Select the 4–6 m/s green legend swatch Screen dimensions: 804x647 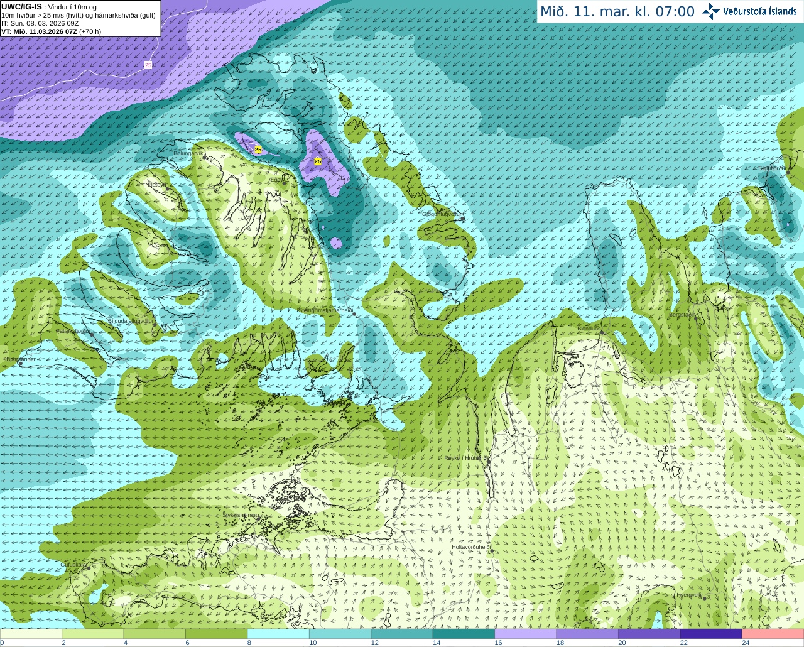point(155,634)
